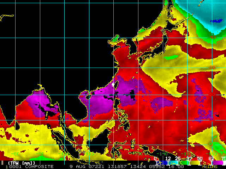This screenshot has width=226, height=169.
Task: Click the yellow 37–50 mm legend swatch
Action: 195,163
